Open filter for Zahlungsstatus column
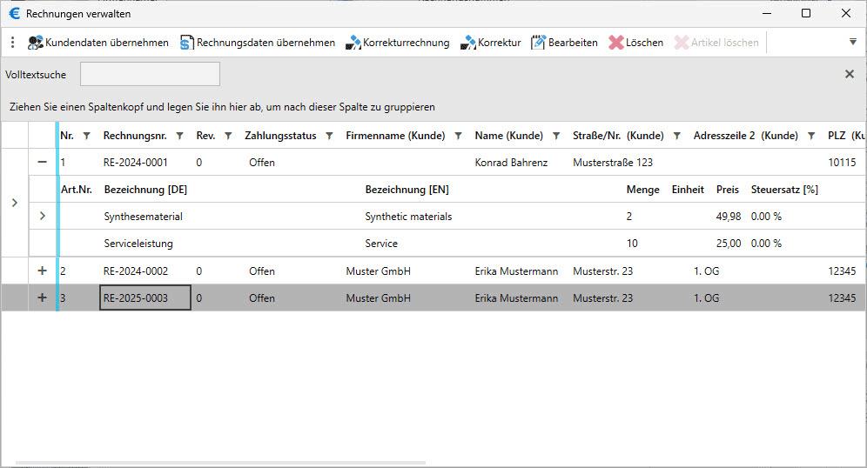 point(330,136)
